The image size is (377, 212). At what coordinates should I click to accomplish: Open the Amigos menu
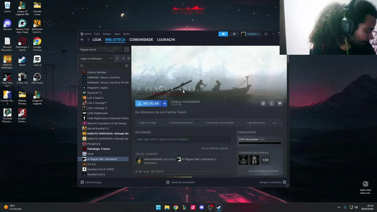pos(107,34)
